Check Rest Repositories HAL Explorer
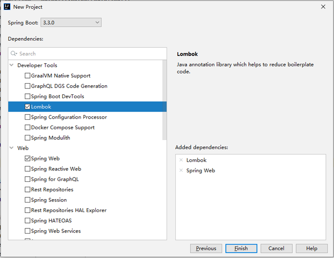Viewport: 334px width, 258px height. 27,210
